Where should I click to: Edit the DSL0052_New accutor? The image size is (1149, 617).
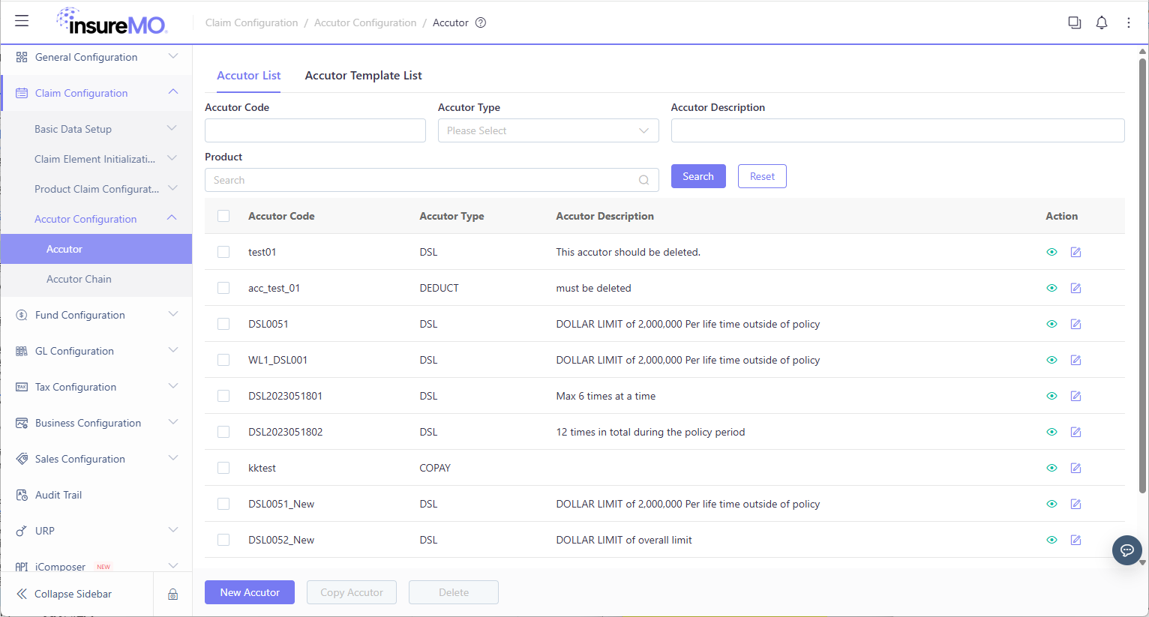1075,540
